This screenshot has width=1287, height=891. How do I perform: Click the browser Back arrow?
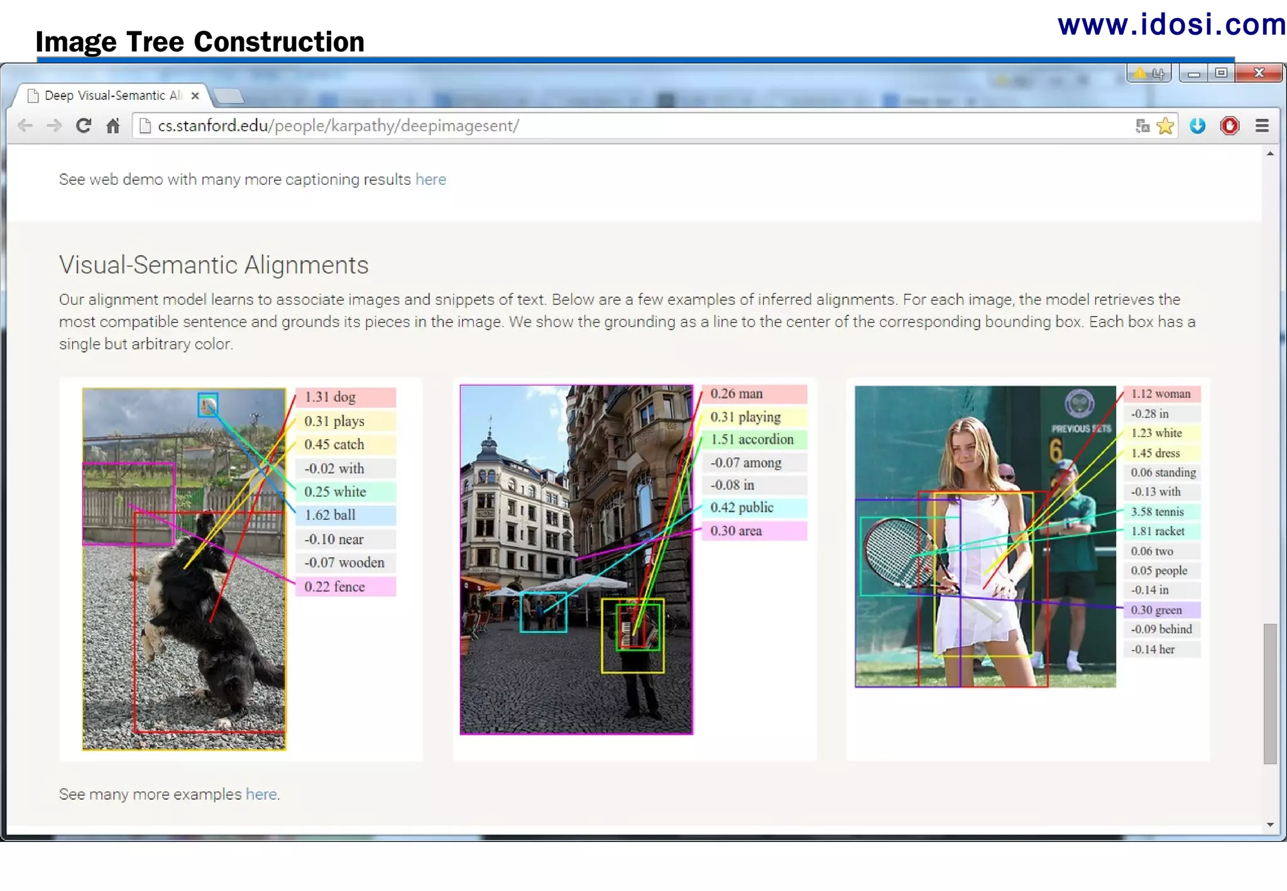pos(25,126)
